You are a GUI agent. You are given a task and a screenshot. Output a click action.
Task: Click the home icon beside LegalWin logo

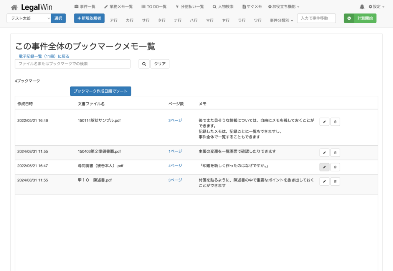(x=14, y=7)
